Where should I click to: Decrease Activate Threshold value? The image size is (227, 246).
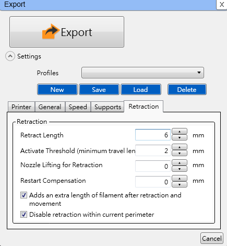[180, 153]
